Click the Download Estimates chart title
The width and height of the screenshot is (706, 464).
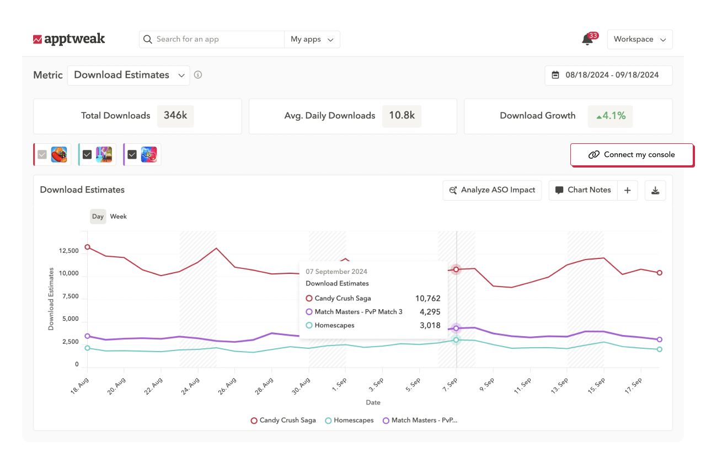tap(82, 190)
